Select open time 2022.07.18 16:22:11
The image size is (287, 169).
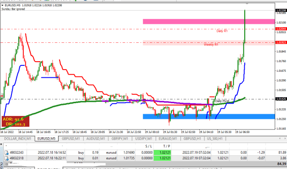(x=52, y=158)
